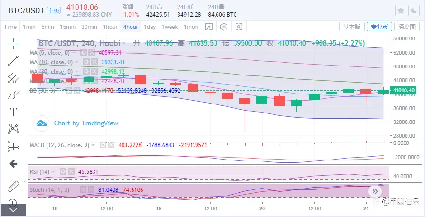Expand dropdown arrow of MA (30, close, 0)

pyautogui.click(x=76, y=72)
